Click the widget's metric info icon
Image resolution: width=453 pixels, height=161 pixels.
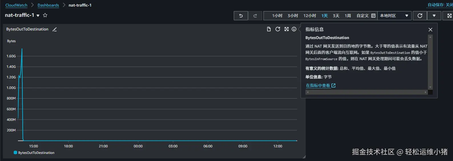point(294,29)
